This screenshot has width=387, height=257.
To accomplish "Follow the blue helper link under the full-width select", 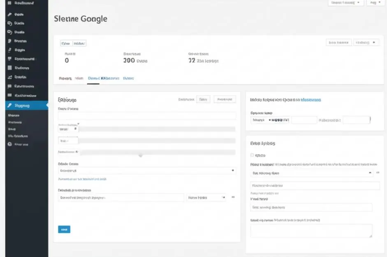I will click(x=82, y=179).
